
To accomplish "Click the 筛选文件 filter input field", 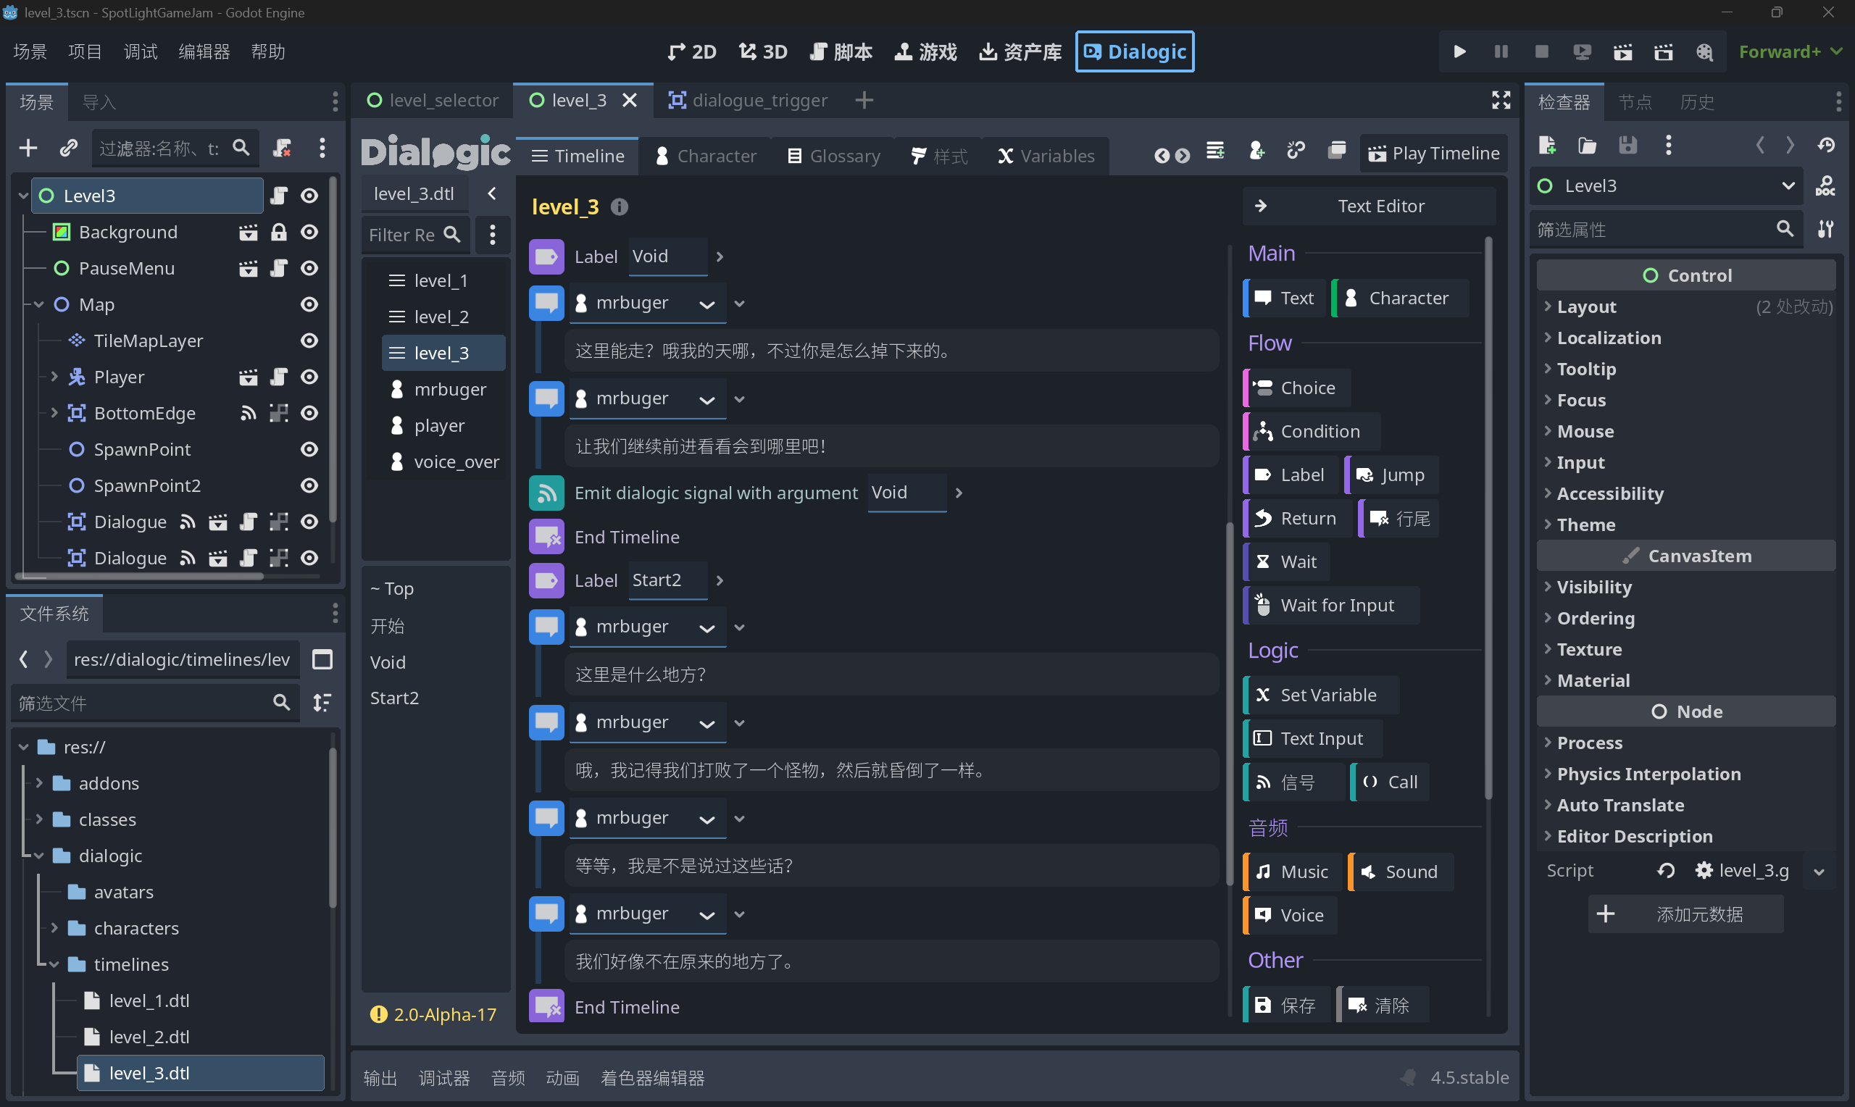I will coord(149,702).
